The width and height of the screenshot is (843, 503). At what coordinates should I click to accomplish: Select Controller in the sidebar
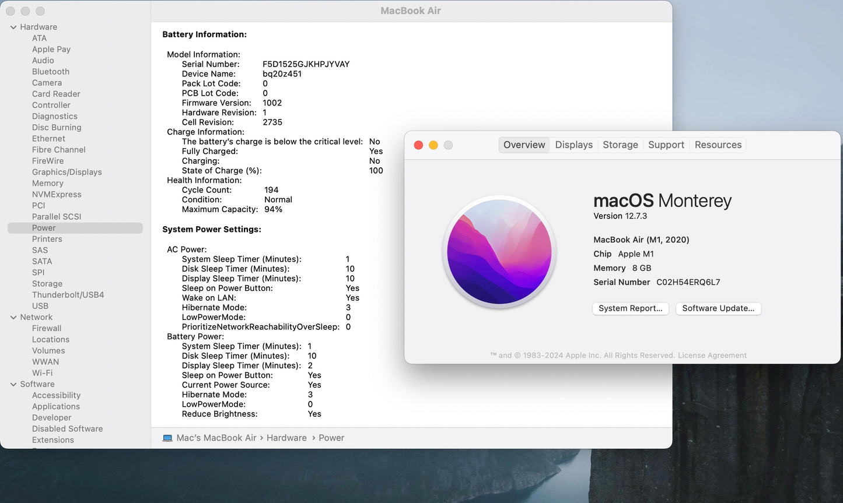click(51, 105)
